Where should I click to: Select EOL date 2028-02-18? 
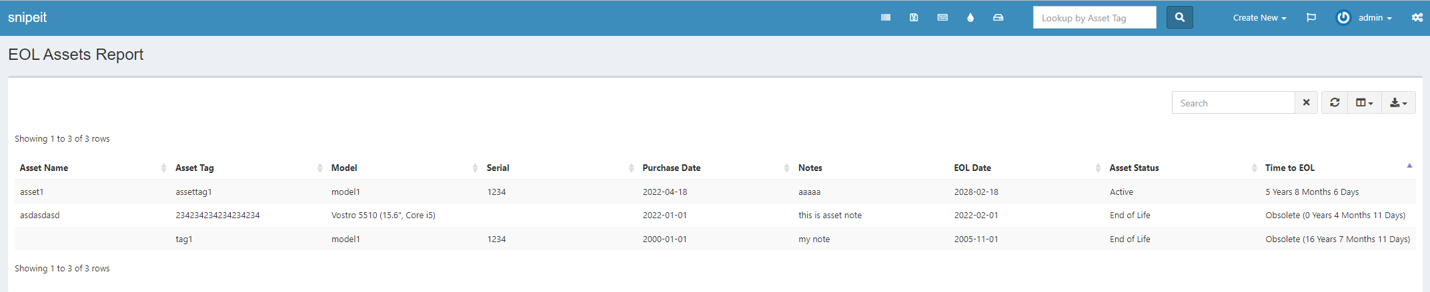pos(976,192)
